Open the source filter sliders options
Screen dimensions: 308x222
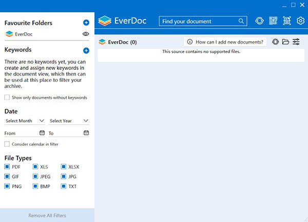pyautogui.click(x=296, y=42)
